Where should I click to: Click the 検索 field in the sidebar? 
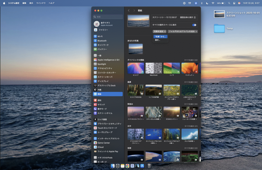108,17
